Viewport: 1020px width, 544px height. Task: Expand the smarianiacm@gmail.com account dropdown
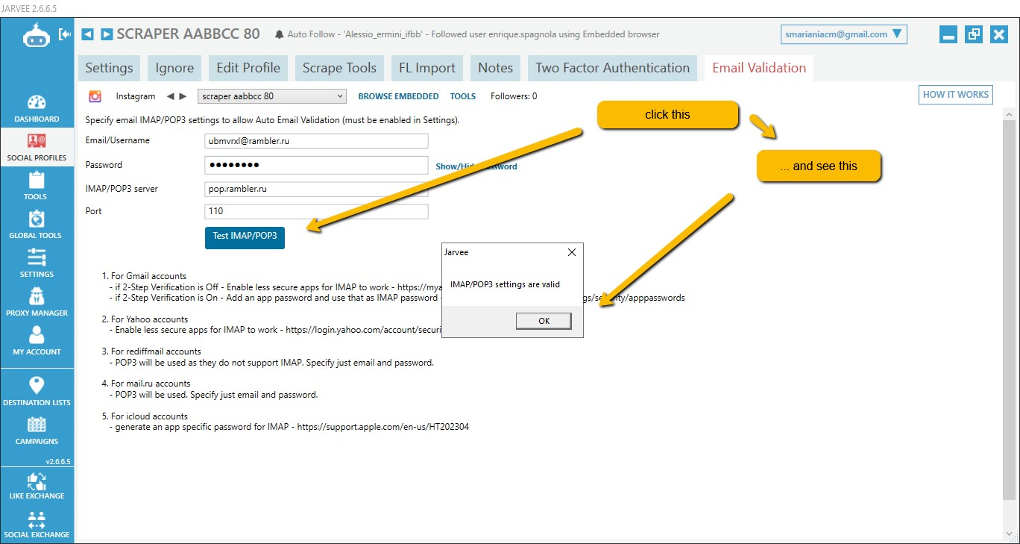(x=844, y=34)
